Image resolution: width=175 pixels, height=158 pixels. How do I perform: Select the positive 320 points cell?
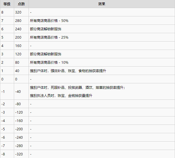tap(18, 12)
